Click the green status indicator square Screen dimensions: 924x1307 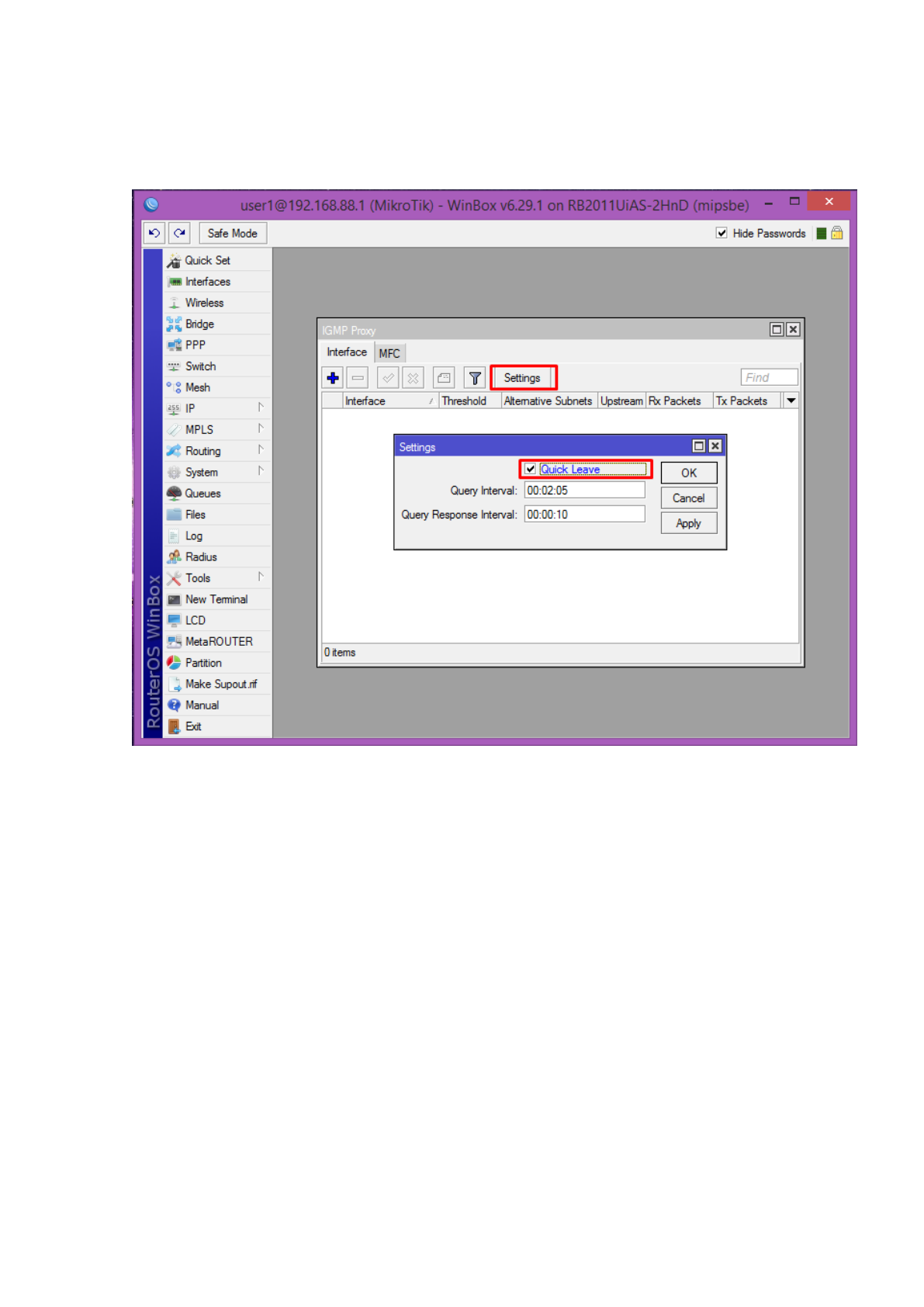tap(821, 234)
